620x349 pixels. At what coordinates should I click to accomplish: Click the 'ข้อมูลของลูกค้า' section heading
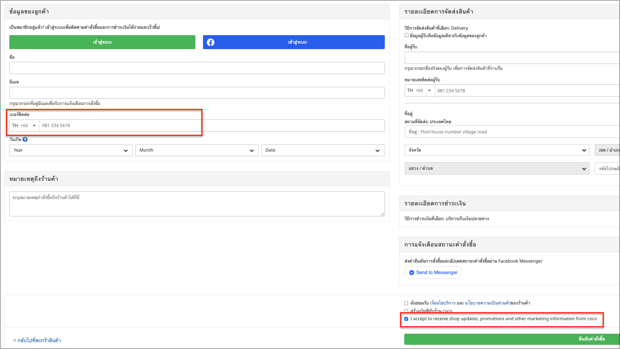coord(29,12)
